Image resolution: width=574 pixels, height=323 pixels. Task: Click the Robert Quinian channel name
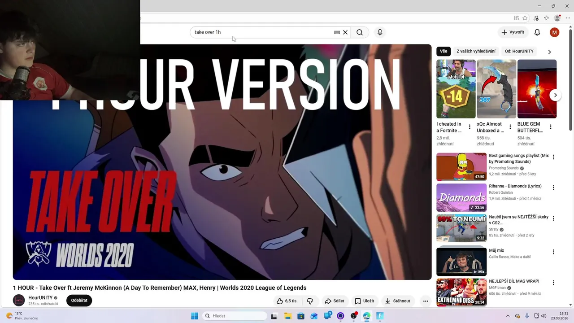(501, 192)
